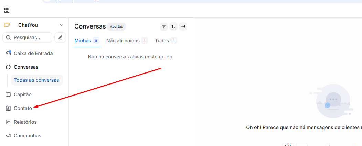This screenshot has height=146, width=362.
Task: Open Relatórios reports section
Action: 25,122
